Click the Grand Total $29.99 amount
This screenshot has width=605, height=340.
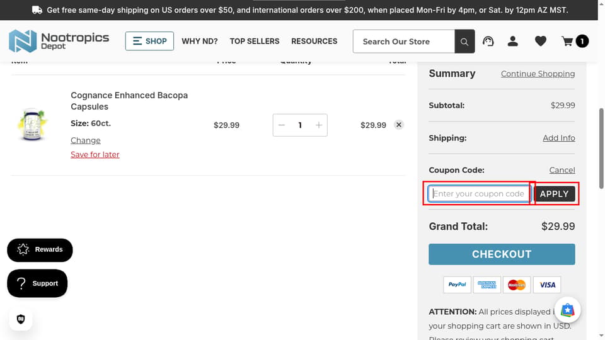[558, 226]
